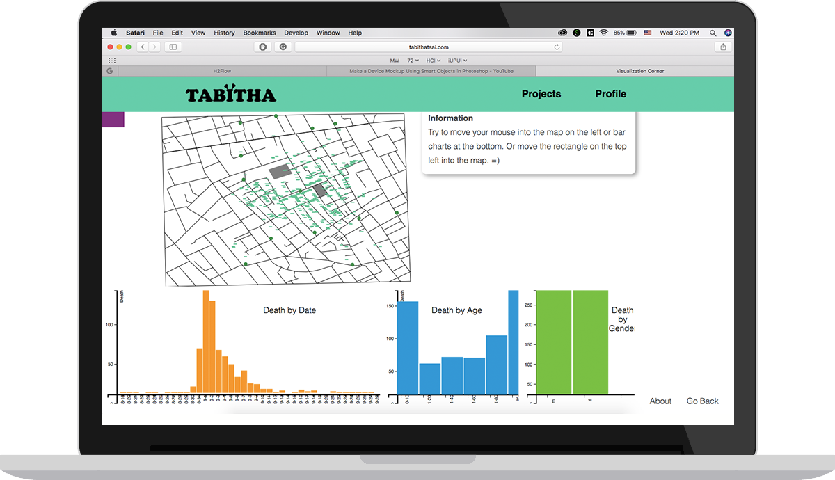Expand the HCI bookmarks folder
The width and height of the screenshot is (835, 480).
(432, 60)
